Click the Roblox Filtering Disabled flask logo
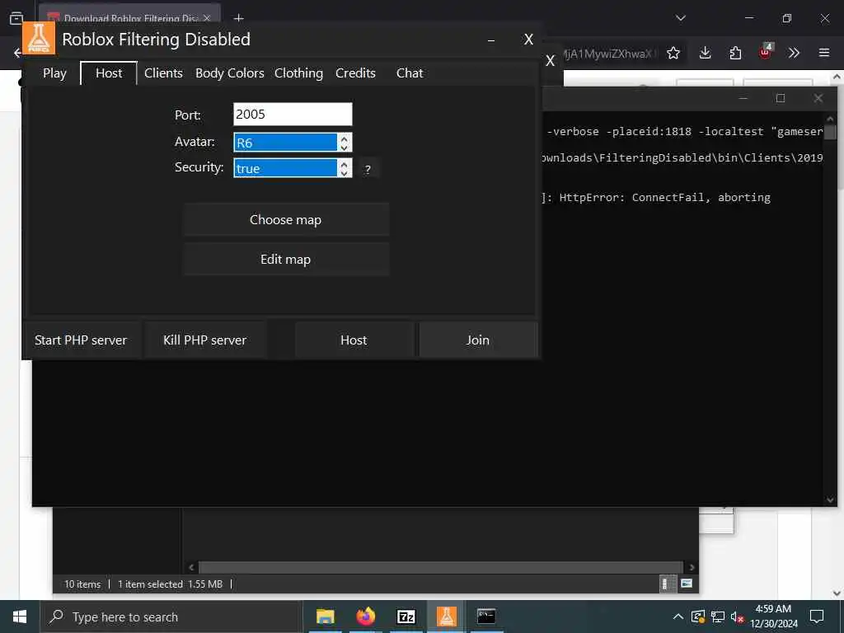844x633 pixels. click(39, 38)
